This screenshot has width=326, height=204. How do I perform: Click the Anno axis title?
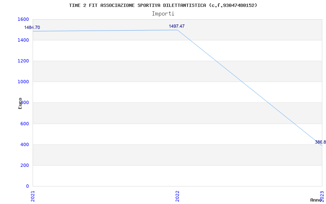point(316,200)
